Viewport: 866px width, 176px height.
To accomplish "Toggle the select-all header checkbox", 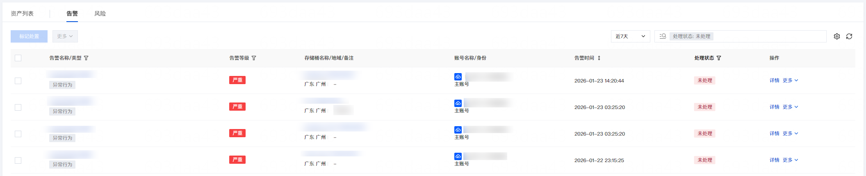I will (x=18, y=58).
